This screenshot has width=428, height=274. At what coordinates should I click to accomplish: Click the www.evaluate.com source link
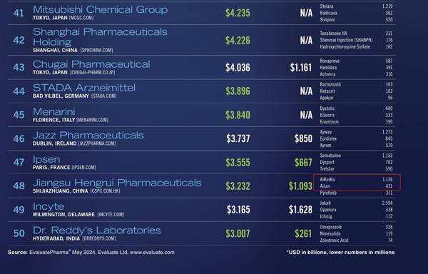(152, 253)
